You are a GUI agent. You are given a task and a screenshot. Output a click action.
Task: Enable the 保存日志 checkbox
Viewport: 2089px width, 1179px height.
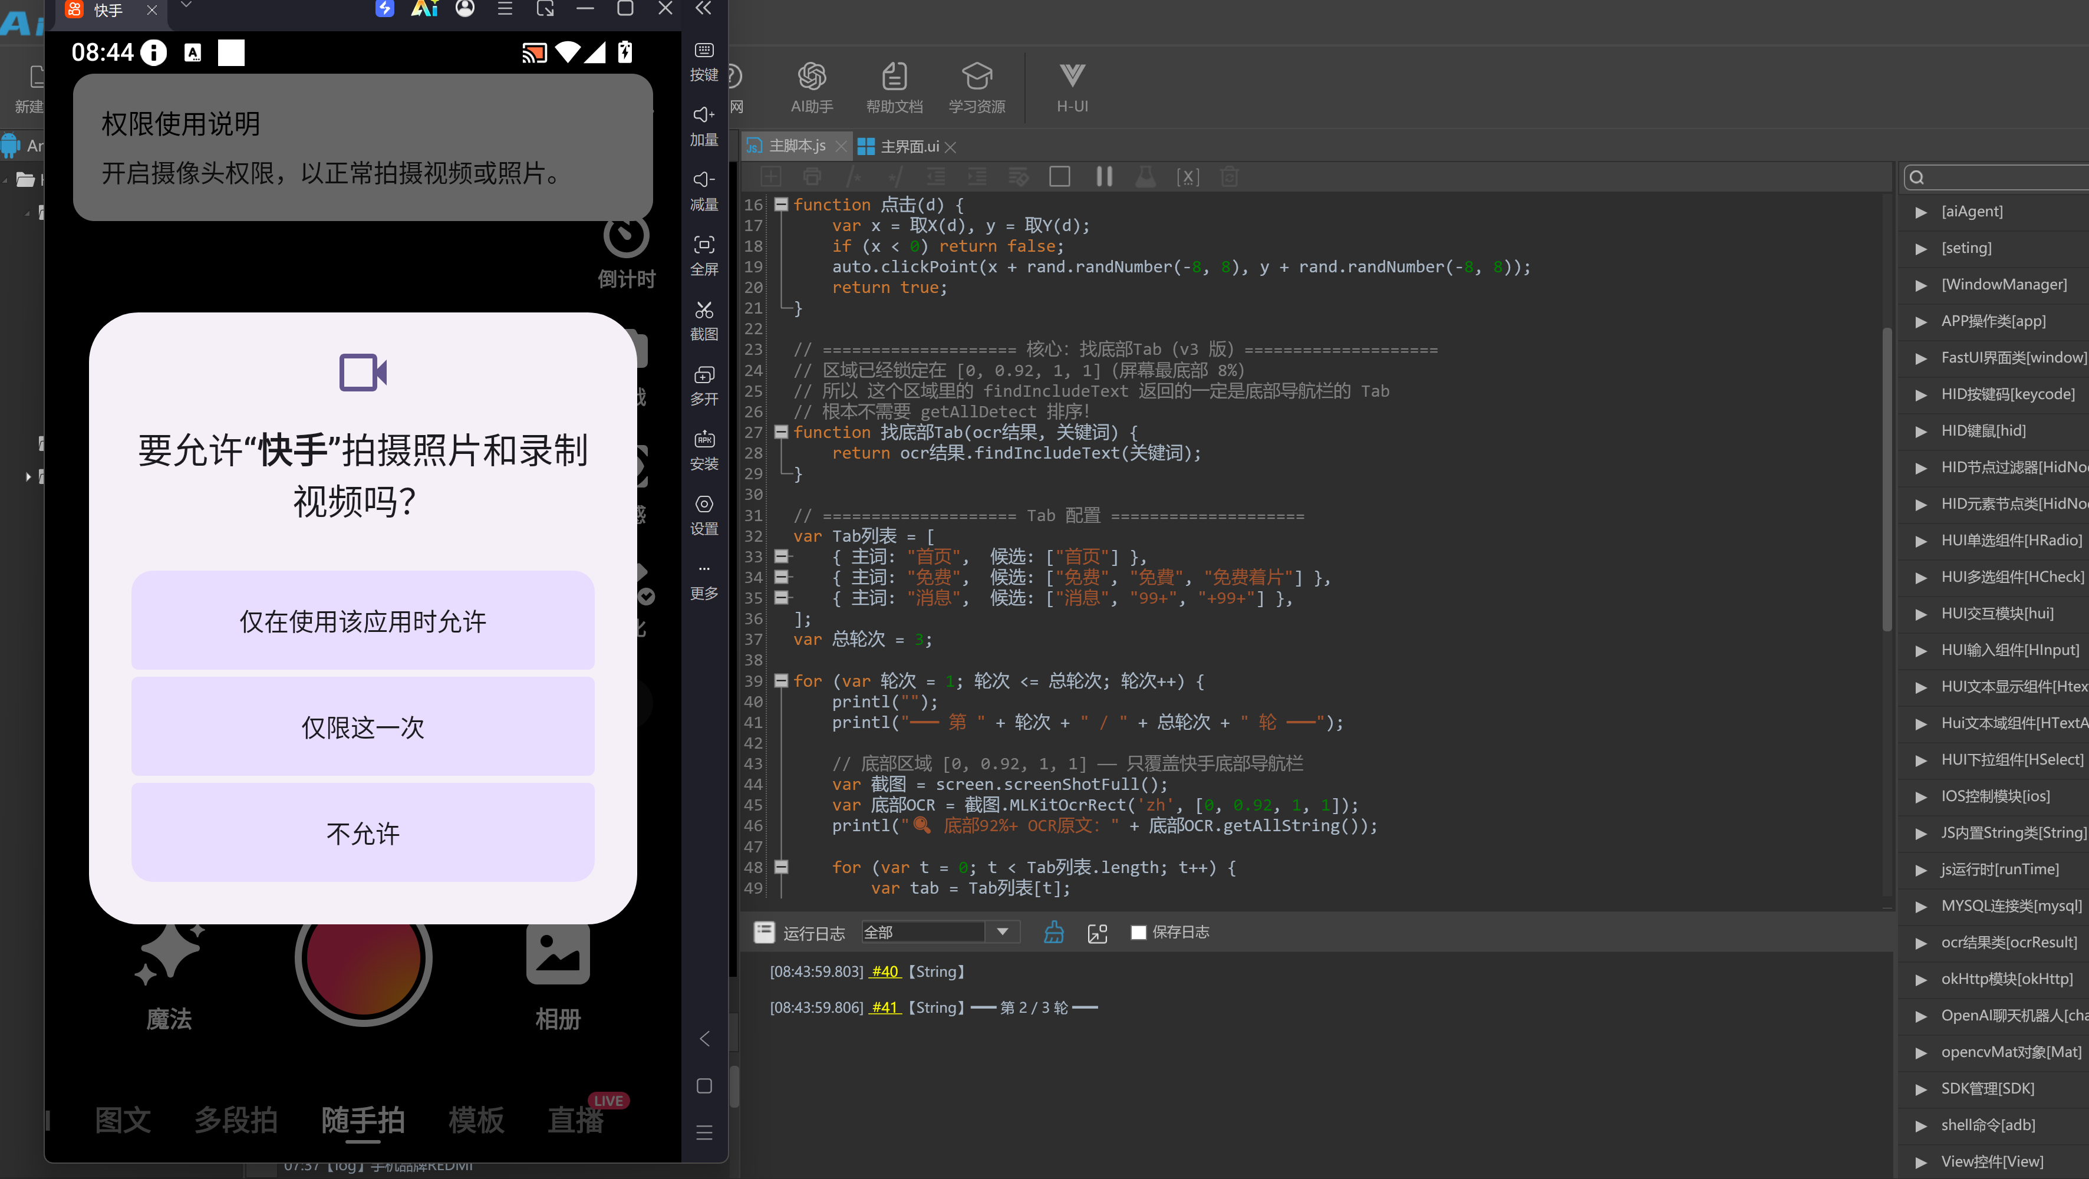(1139, 933)
